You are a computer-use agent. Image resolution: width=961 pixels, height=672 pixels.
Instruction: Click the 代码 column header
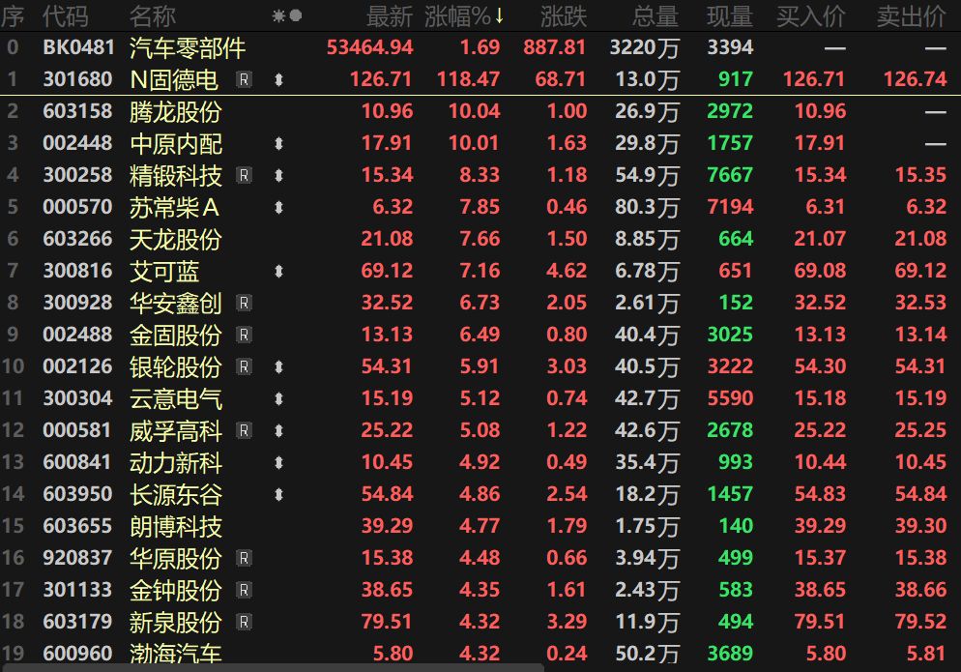click(x=65, y=16)
